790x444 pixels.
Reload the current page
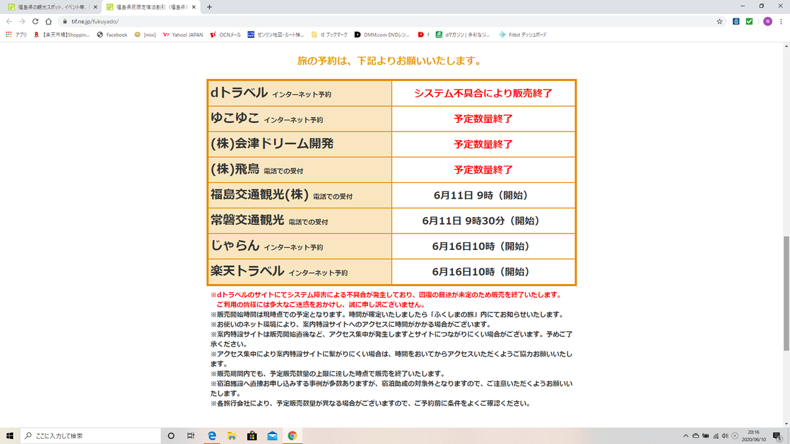36,21
